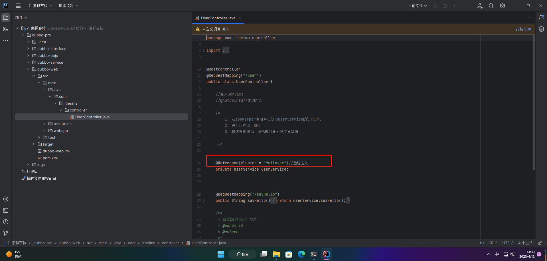Viewport: 547px width, 261px height.
Task: Open the project name dropdown 7. 集群容错
Action: click(x=40, y=6)
